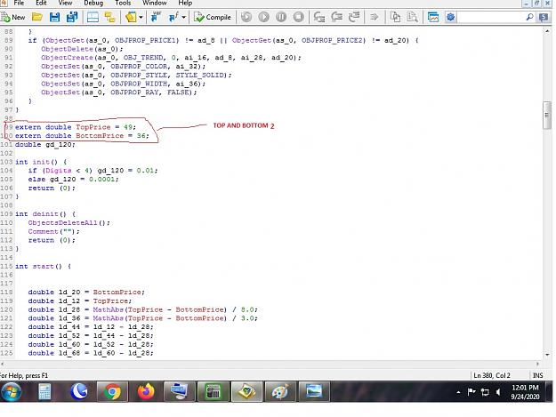
Task: Click the two overlapping pages toolbar icon
Action: [395, 17]
